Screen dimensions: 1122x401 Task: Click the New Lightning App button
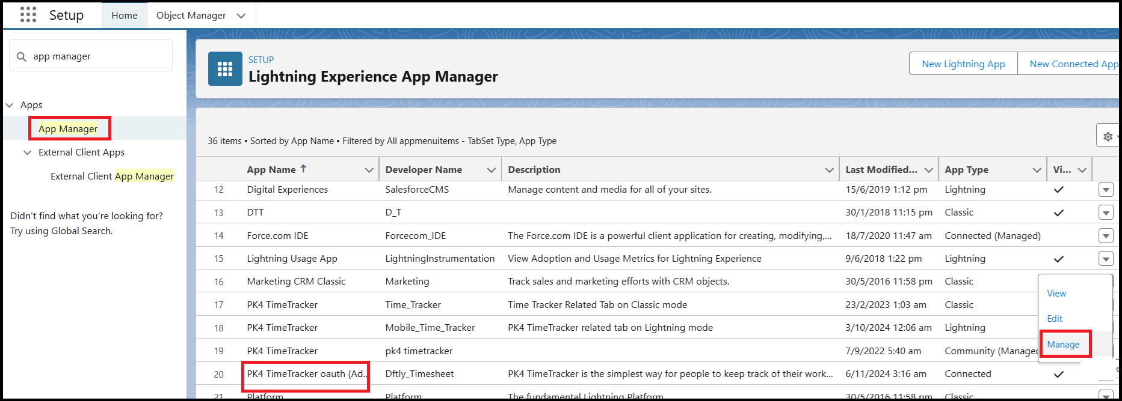(963, 64)
